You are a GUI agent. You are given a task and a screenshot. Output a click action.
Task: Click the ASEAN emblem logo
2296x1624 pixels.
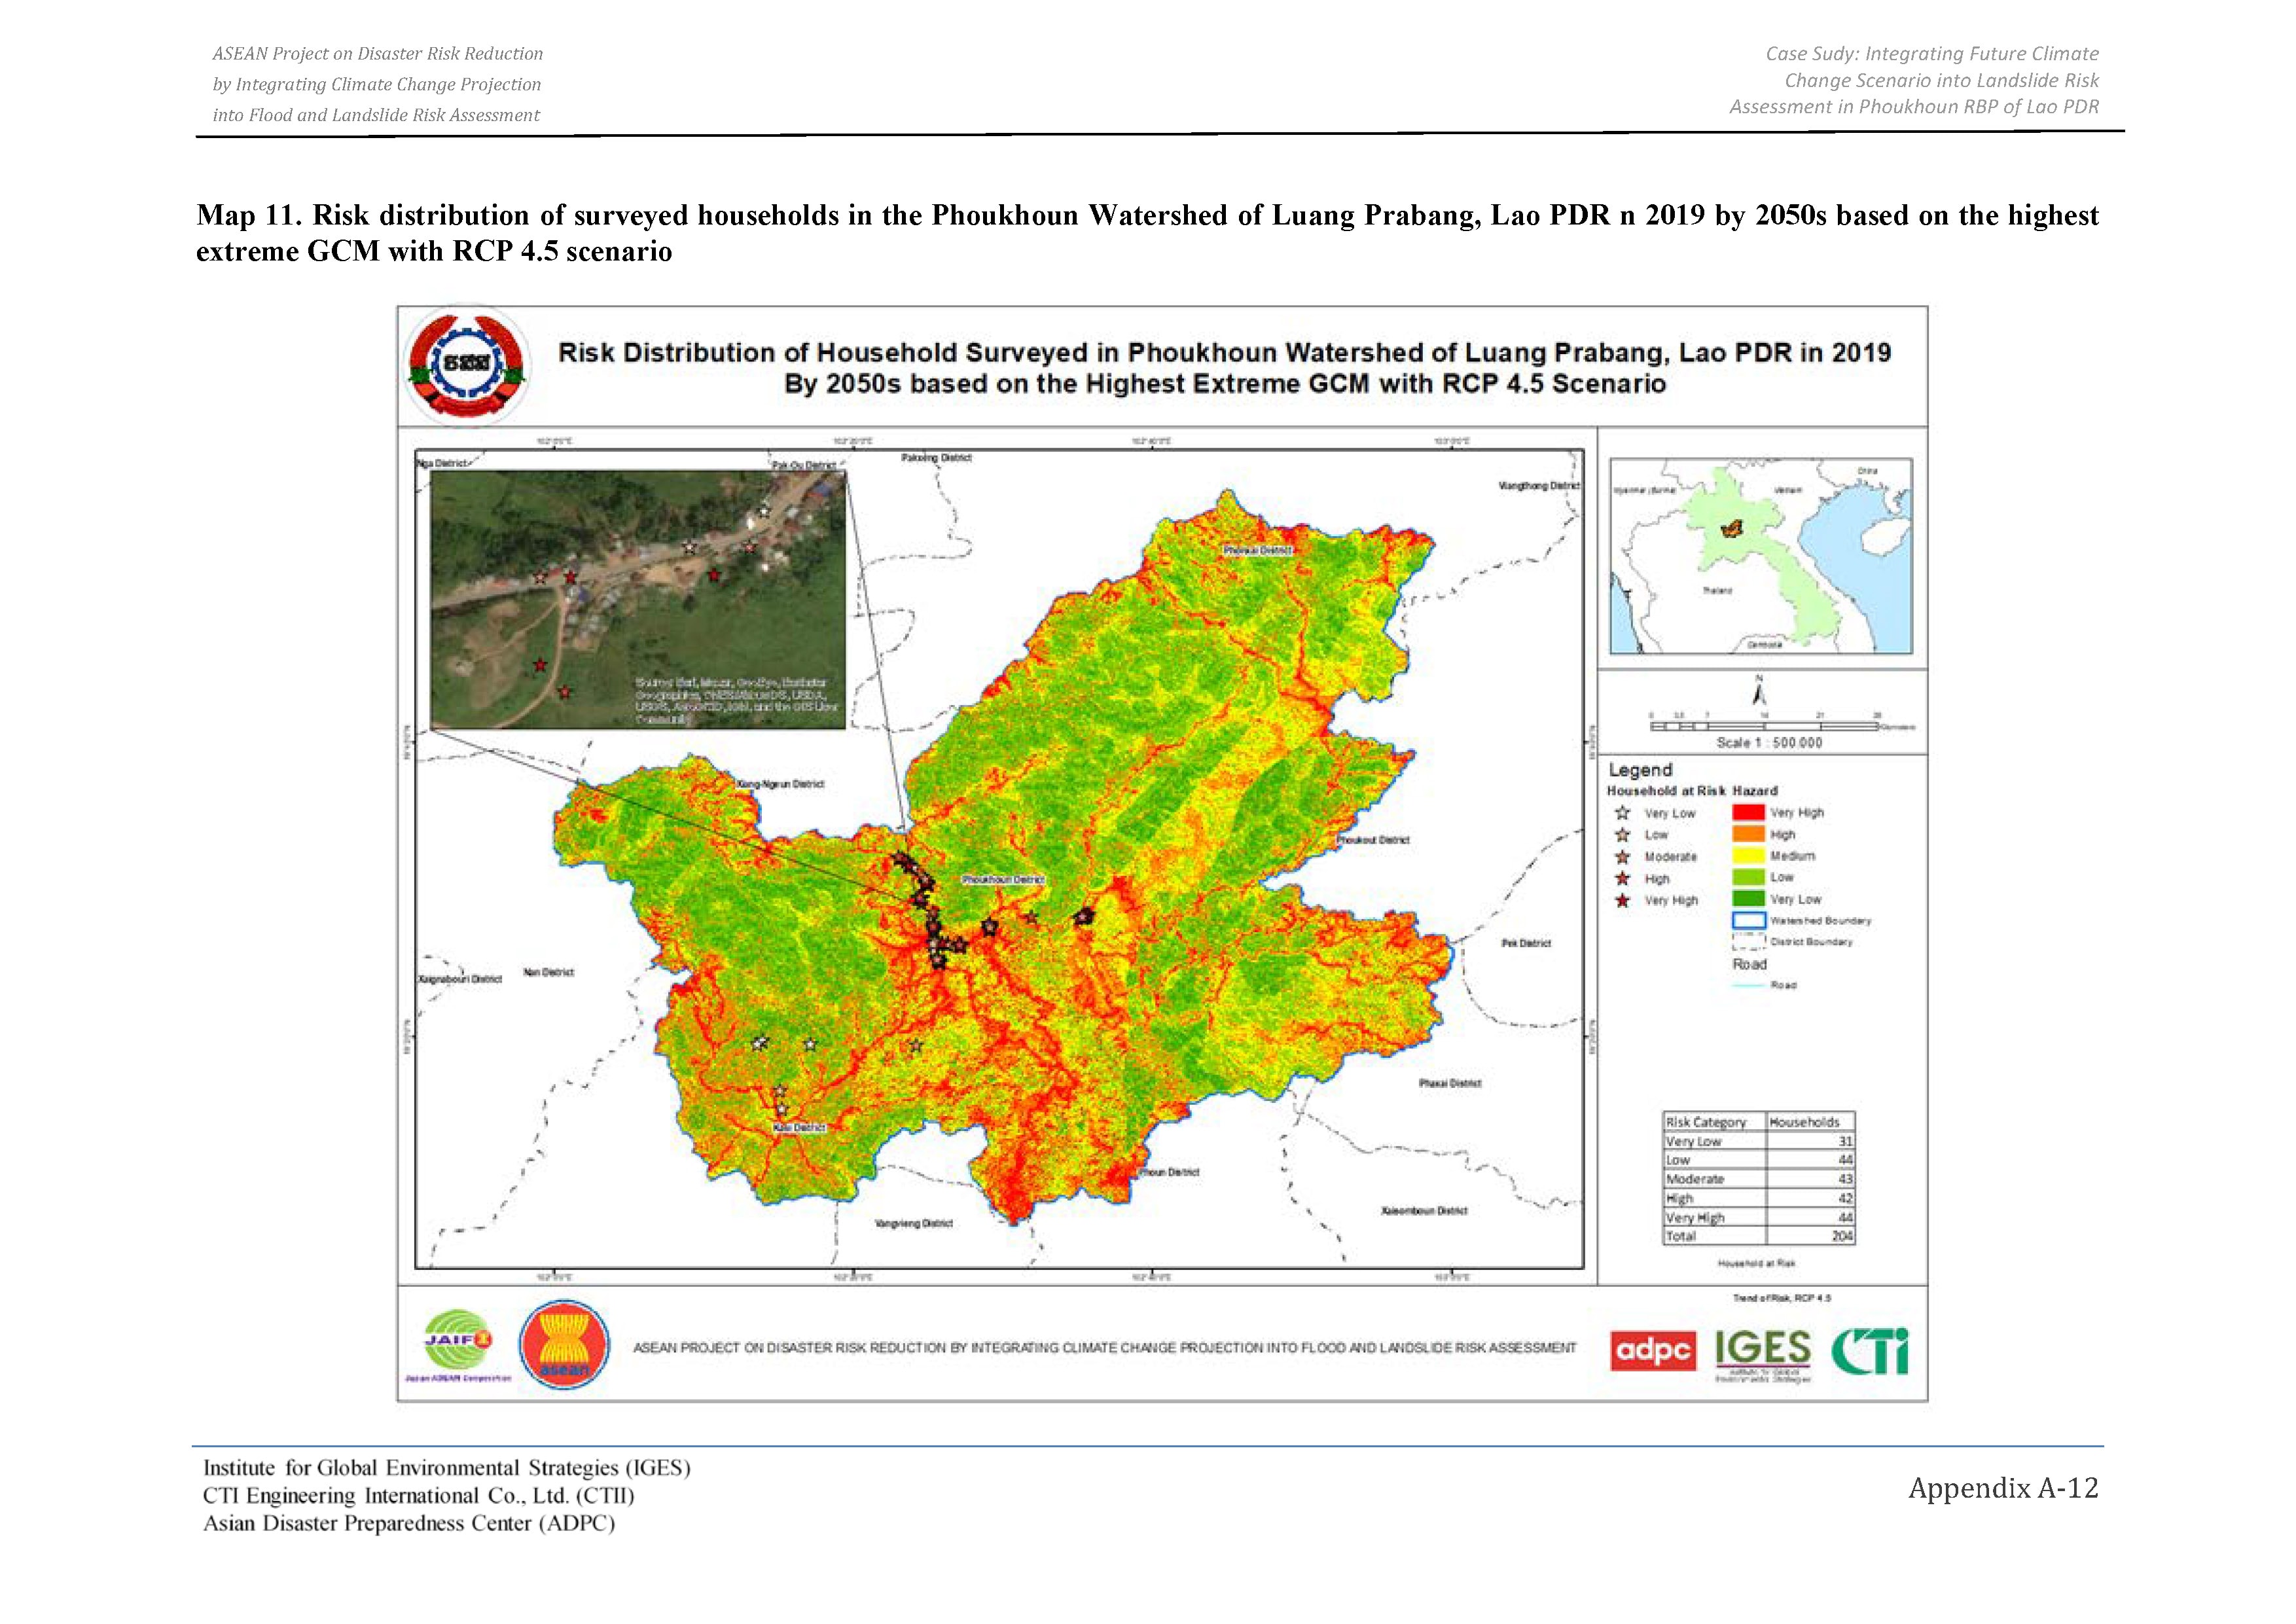[x=564, y=1345]
